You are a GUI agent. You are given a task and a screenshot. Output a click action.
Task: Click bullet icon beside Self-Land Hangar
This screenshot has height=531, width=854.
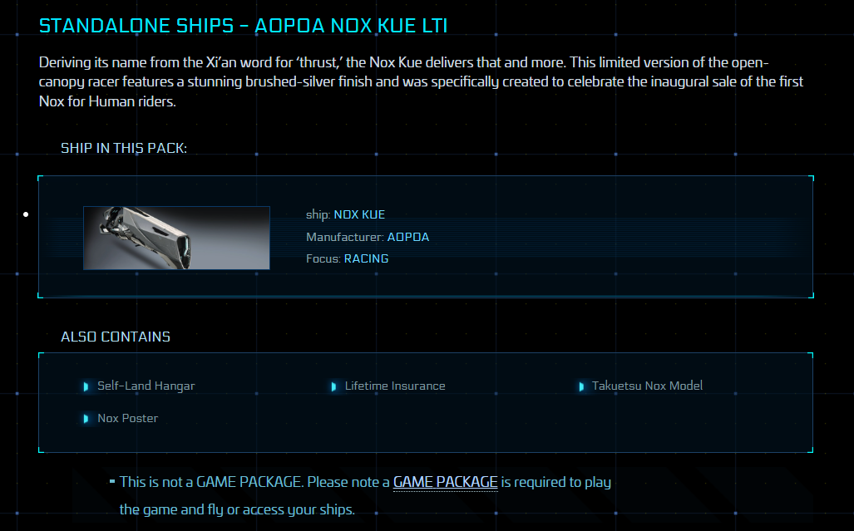coord(86,386)
